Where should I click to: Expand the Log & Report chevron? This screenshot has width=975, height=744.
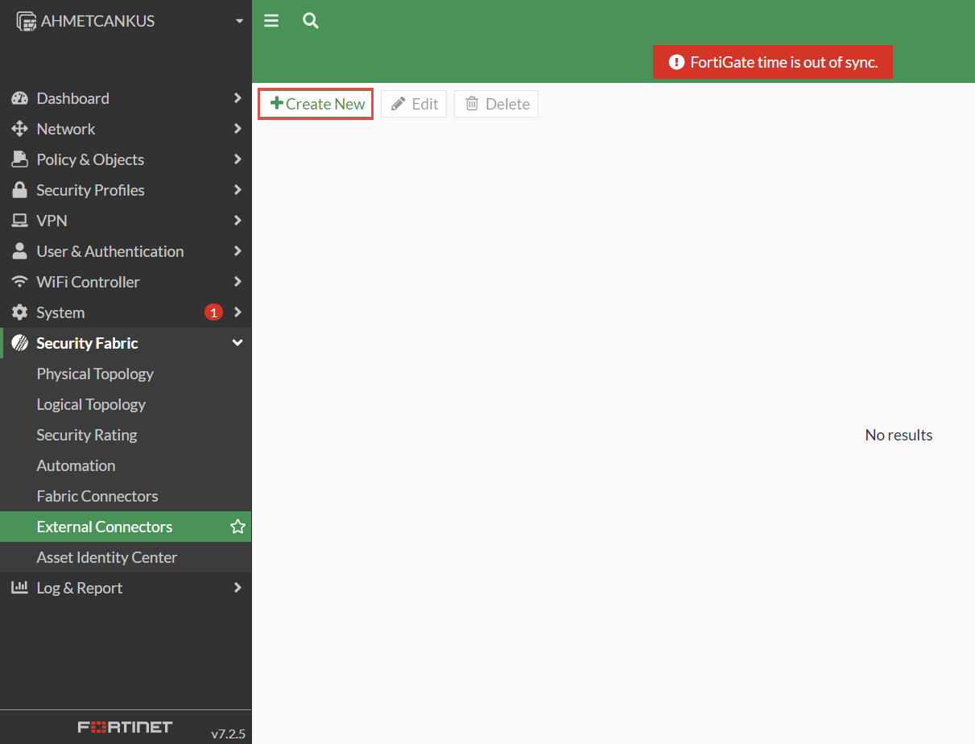(238, 588)
